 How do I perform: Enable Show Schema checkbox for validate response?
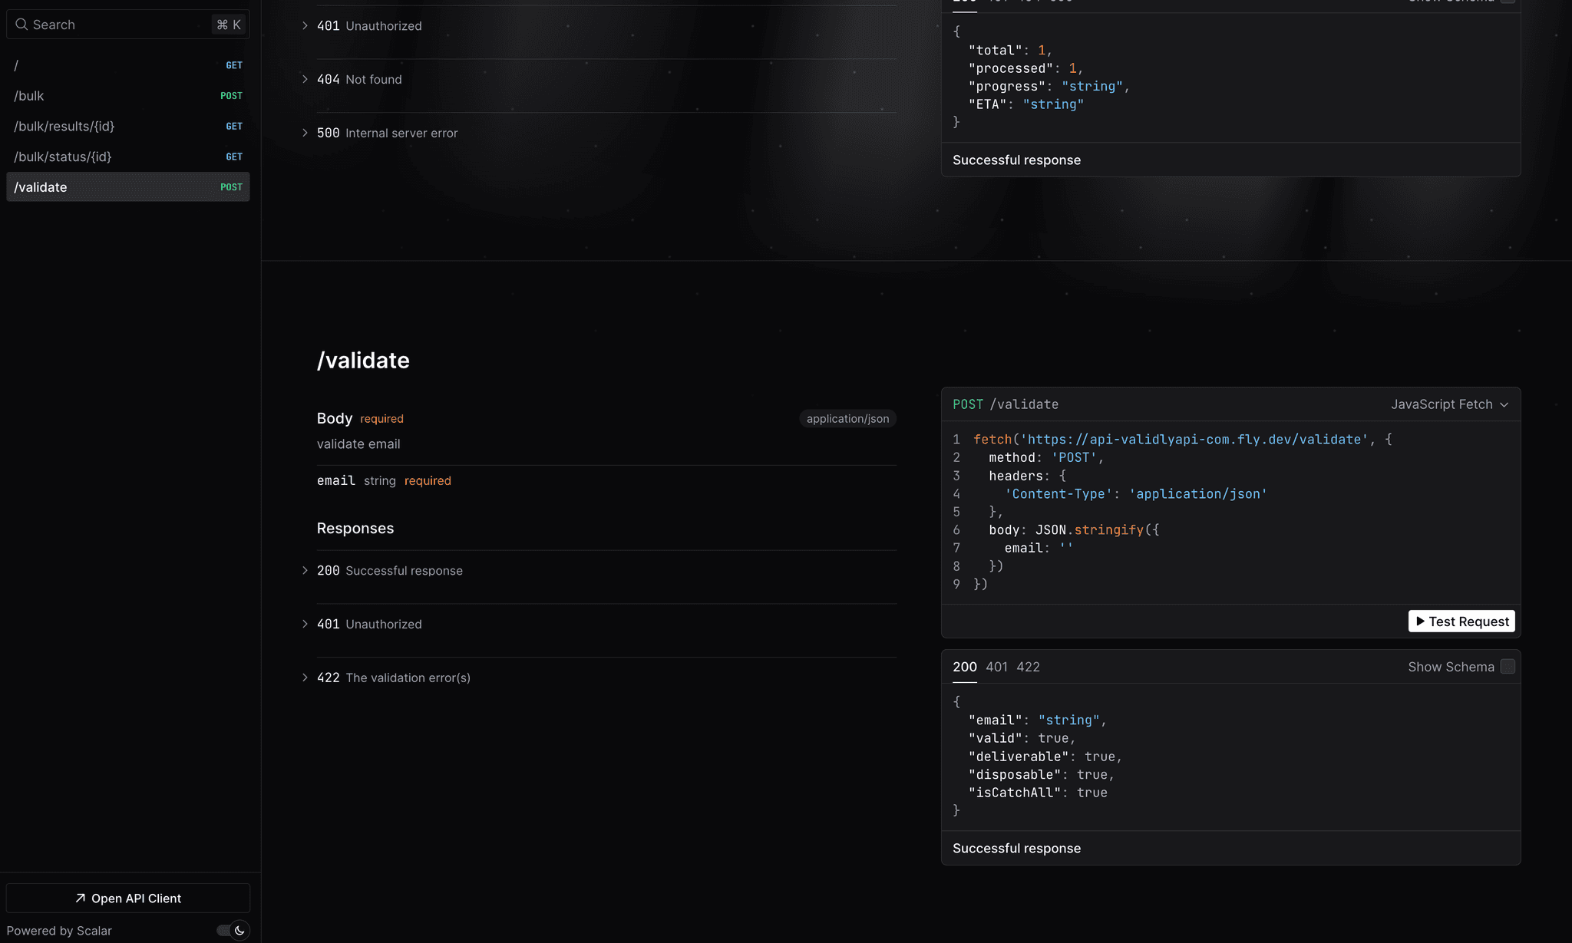(x=1507, y=667)
